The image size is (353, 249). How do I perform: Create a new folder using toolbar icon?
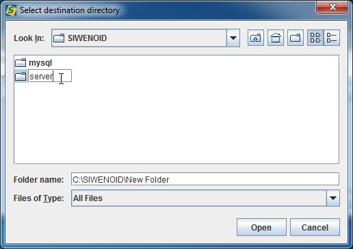pyautogui.click(x=296, y=38)
